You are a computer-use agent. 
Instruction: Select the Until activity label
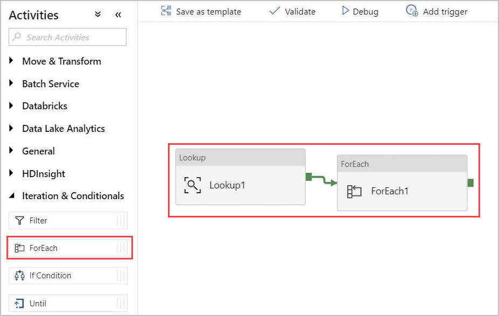tap(38, 304)
